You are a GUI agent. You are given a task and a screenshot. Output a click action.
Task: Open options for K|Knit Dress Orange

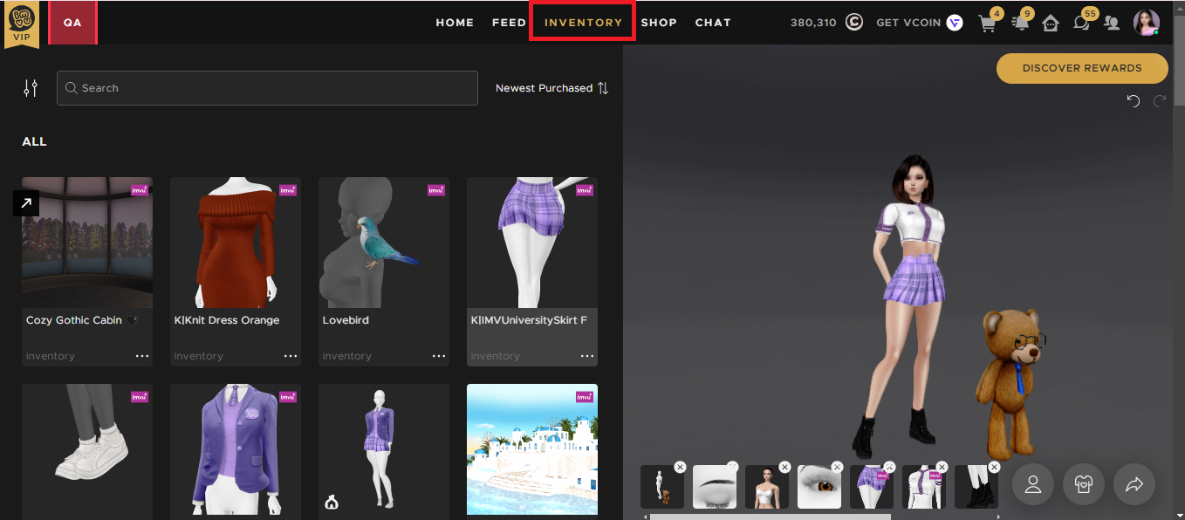click(x=290, y=356)
